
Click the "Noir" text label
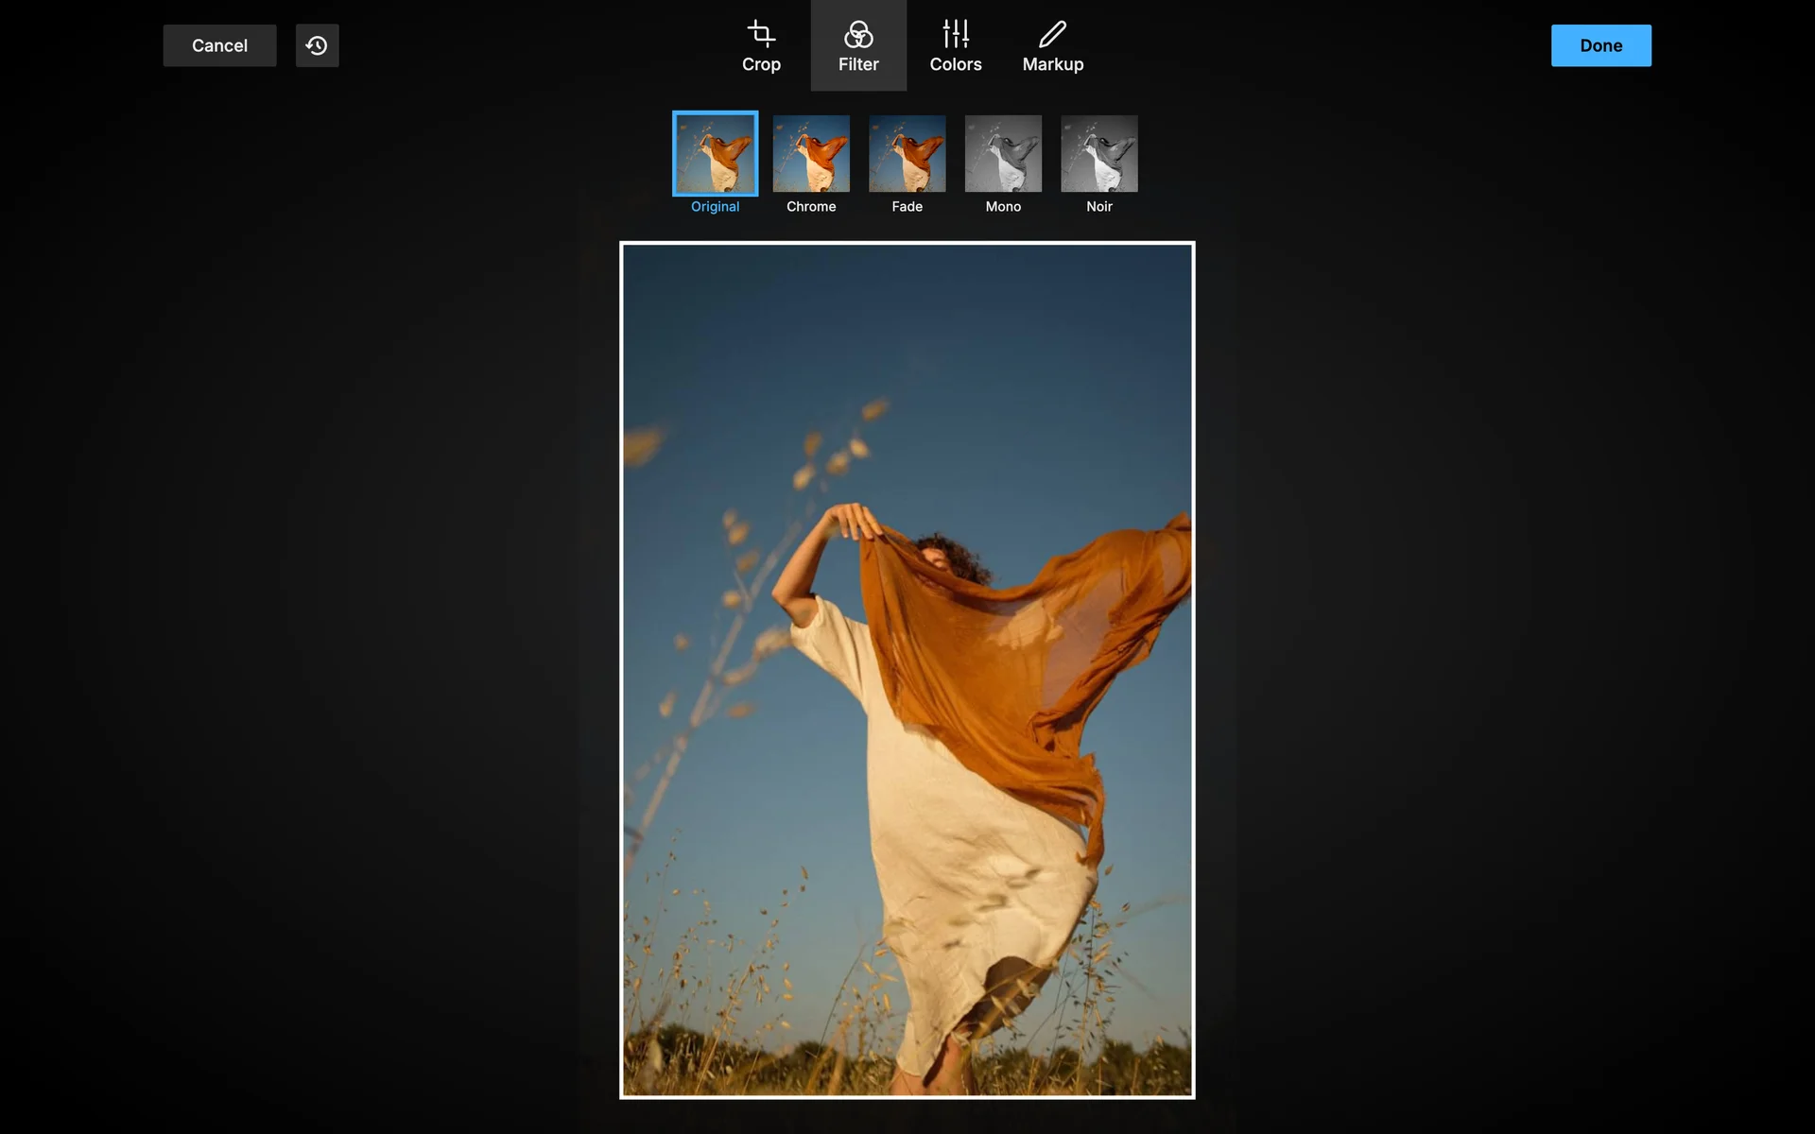coord(1098,206)
